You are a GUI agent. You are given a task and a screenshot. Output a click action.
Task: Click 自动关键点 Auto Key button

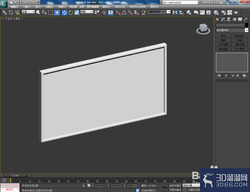tap(175, 185)
